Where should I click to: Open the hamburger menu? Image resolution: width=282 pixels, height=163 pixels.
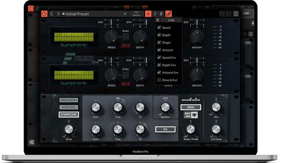[236, 14]
